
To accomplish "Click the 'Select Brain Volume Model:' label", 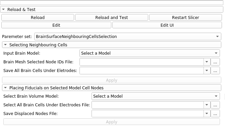I will pyautogui.click(x=31, y=96).
